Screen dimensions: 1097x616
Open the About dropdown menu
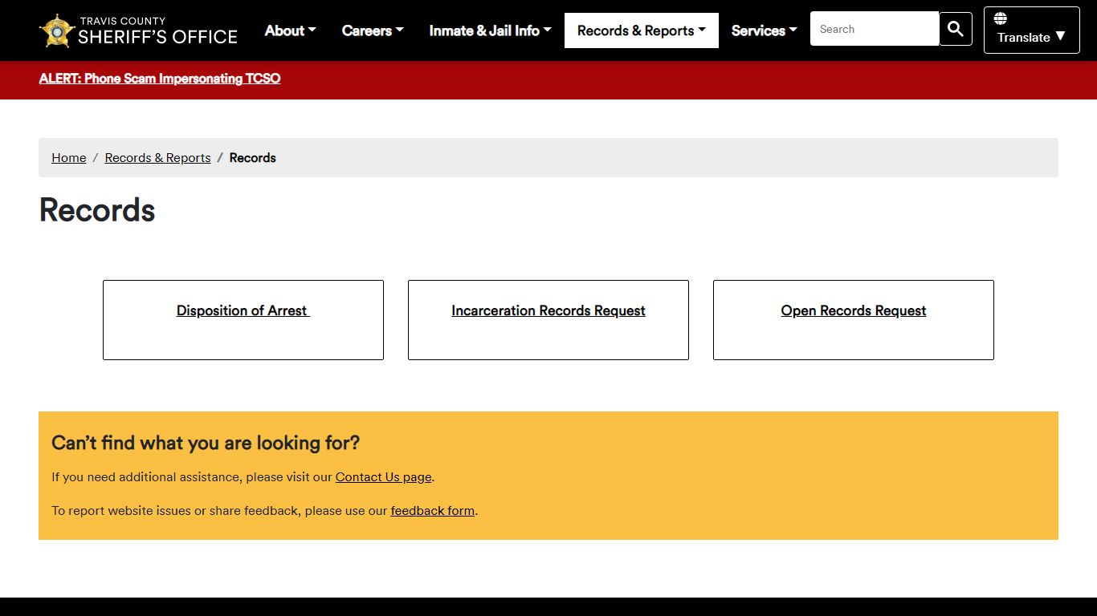290,30
